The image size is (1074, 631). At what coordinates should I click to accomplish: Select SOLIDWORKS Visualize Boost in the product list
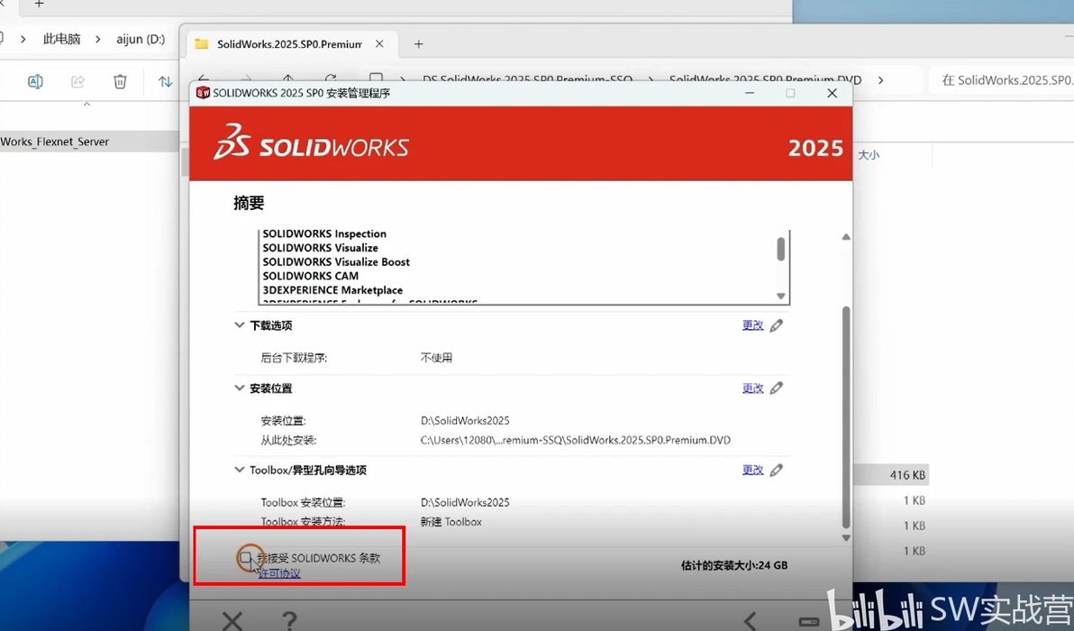click(x=335, y=261)
